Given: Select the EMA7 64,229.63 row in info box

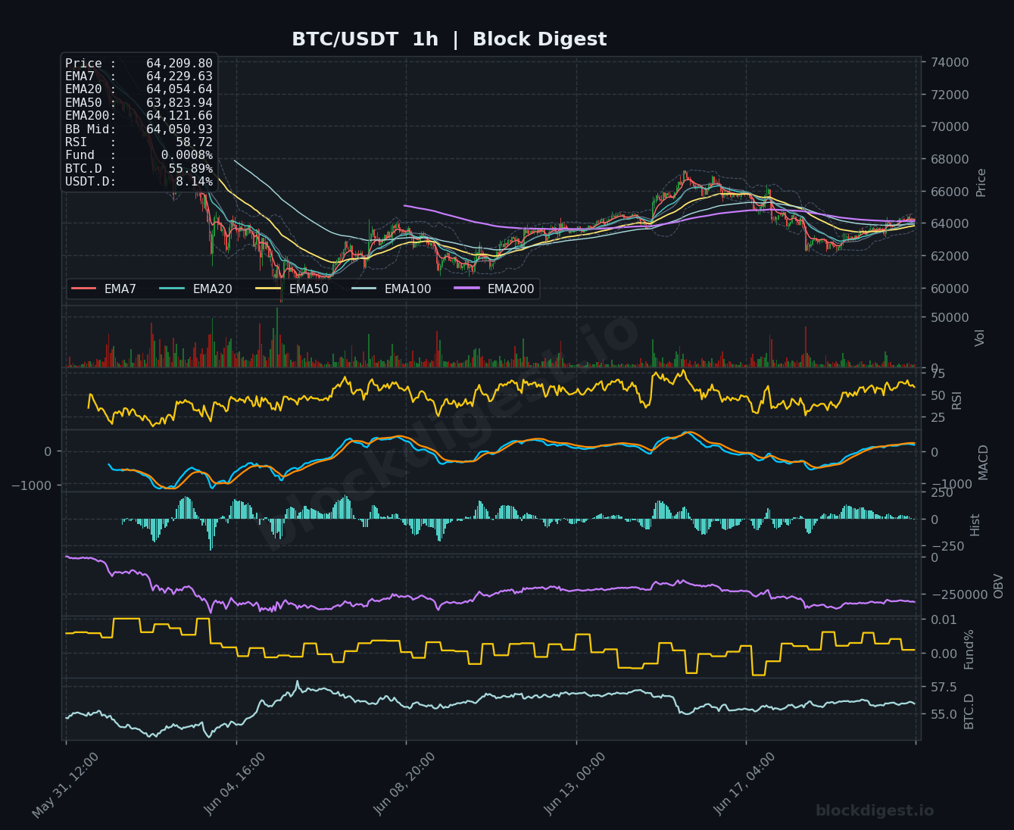Looking at the screenshot, I should point(139,76).
